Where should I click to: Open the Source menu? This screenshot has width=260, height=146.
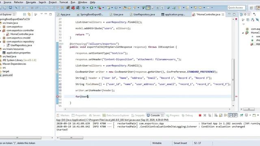7,2
